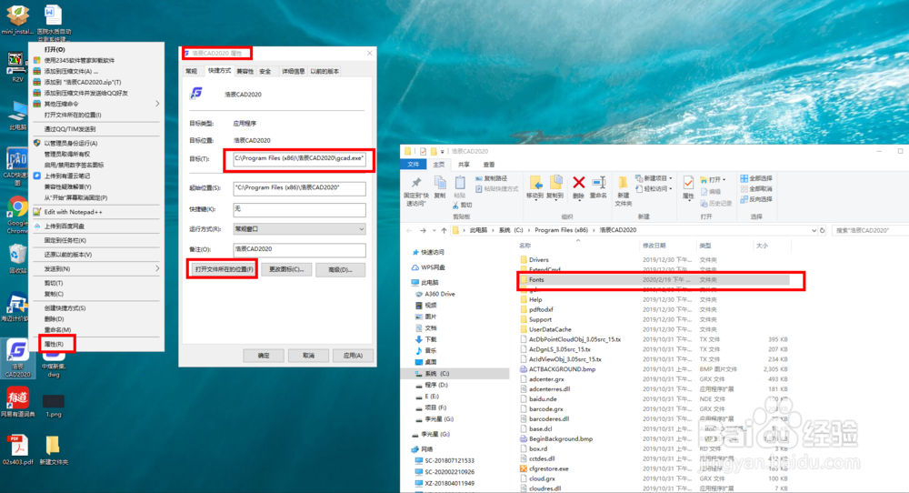Click the Explorer Back arrow
The image size is (909, 493).
[x=409, y=230]
